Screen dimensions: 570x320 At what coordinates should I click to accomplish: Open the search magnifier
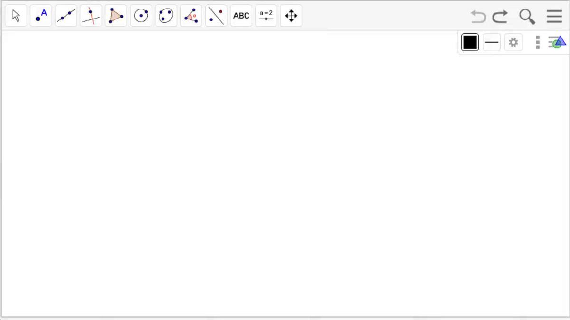click(527, 17)
